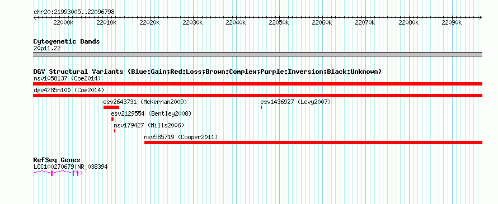Click the 22050k ruler tick label
This screenshot has height=204, width=498.
279,23
